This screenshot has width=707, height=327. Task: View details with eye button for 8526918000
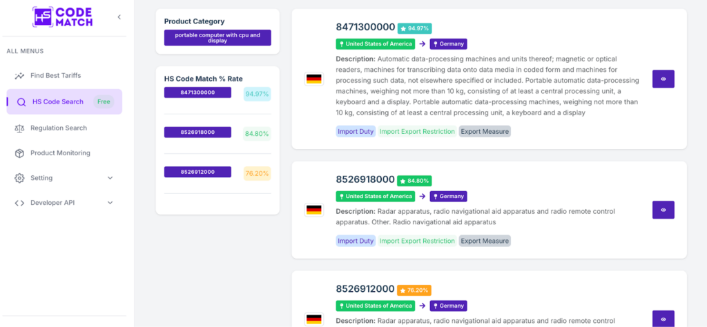(x=663, y=210)
